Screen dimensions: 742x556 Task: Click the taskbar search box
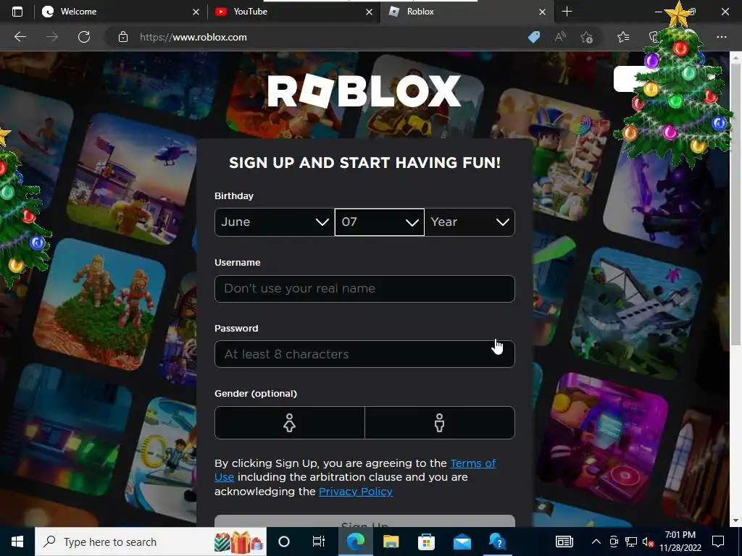pyautogui.click(x=151, y=542)
